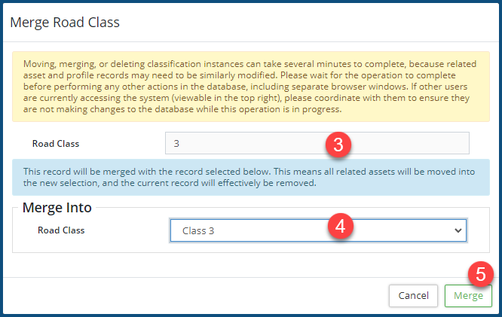Select the 'Class 3' text in combo box
502x317 pixels.
[x=199, y=230]
